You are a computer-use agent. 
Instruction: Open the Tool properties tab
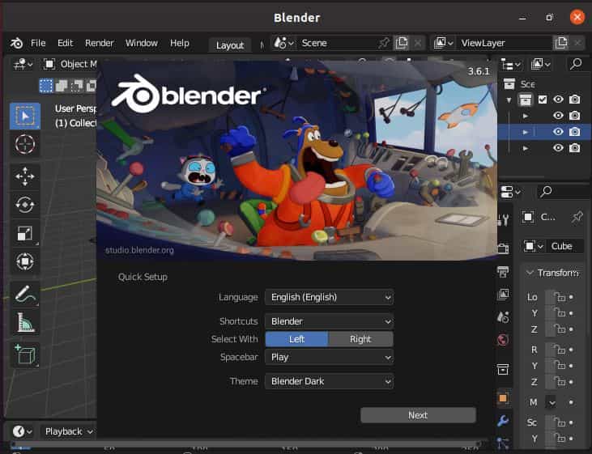pos(503,219)
